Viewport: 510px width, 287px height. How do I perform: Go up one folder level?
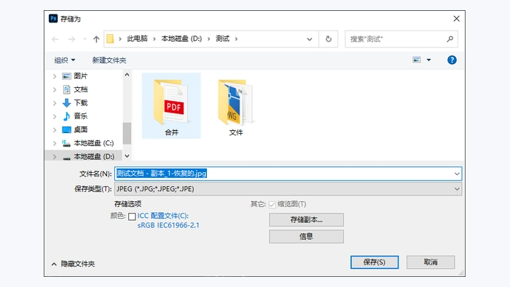(96, 39)
